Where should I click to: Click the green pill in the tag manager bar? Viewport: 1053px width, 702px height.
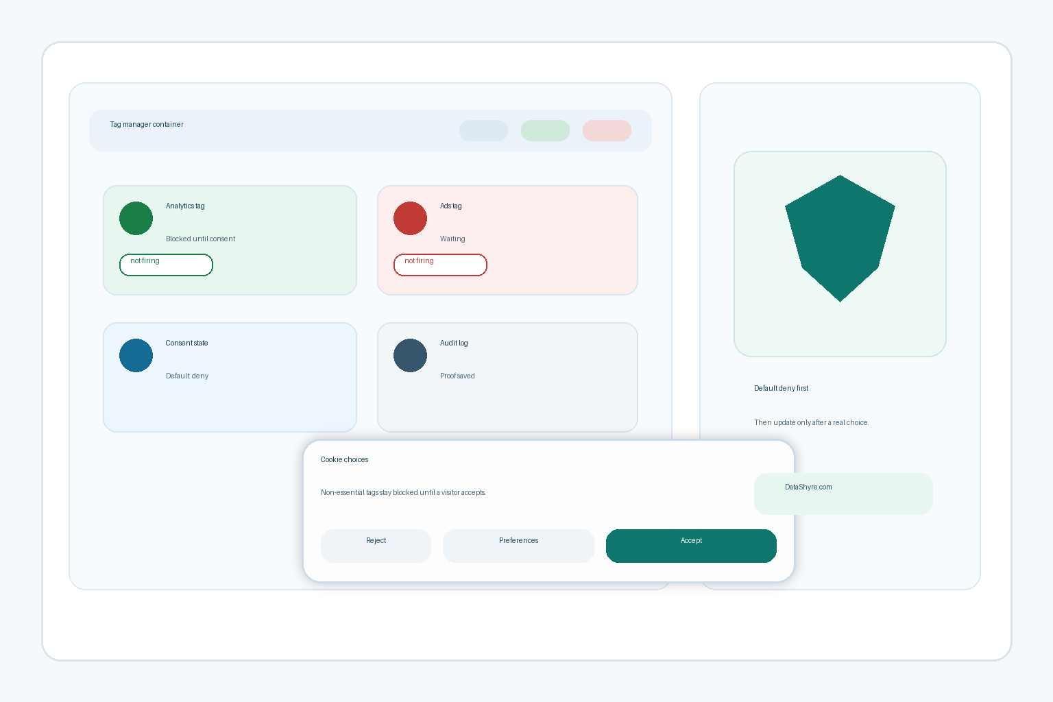click(x=545, y=130)
